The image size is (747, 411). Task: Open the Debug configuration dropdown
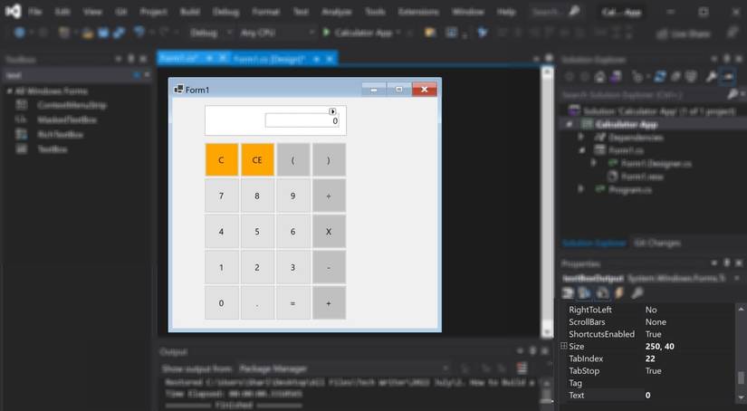[x=211, y=33]
